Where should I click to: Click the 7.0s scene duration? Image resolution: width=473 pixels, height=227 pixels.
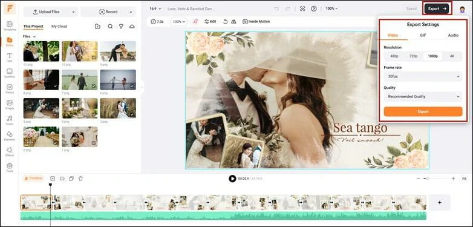157,22
